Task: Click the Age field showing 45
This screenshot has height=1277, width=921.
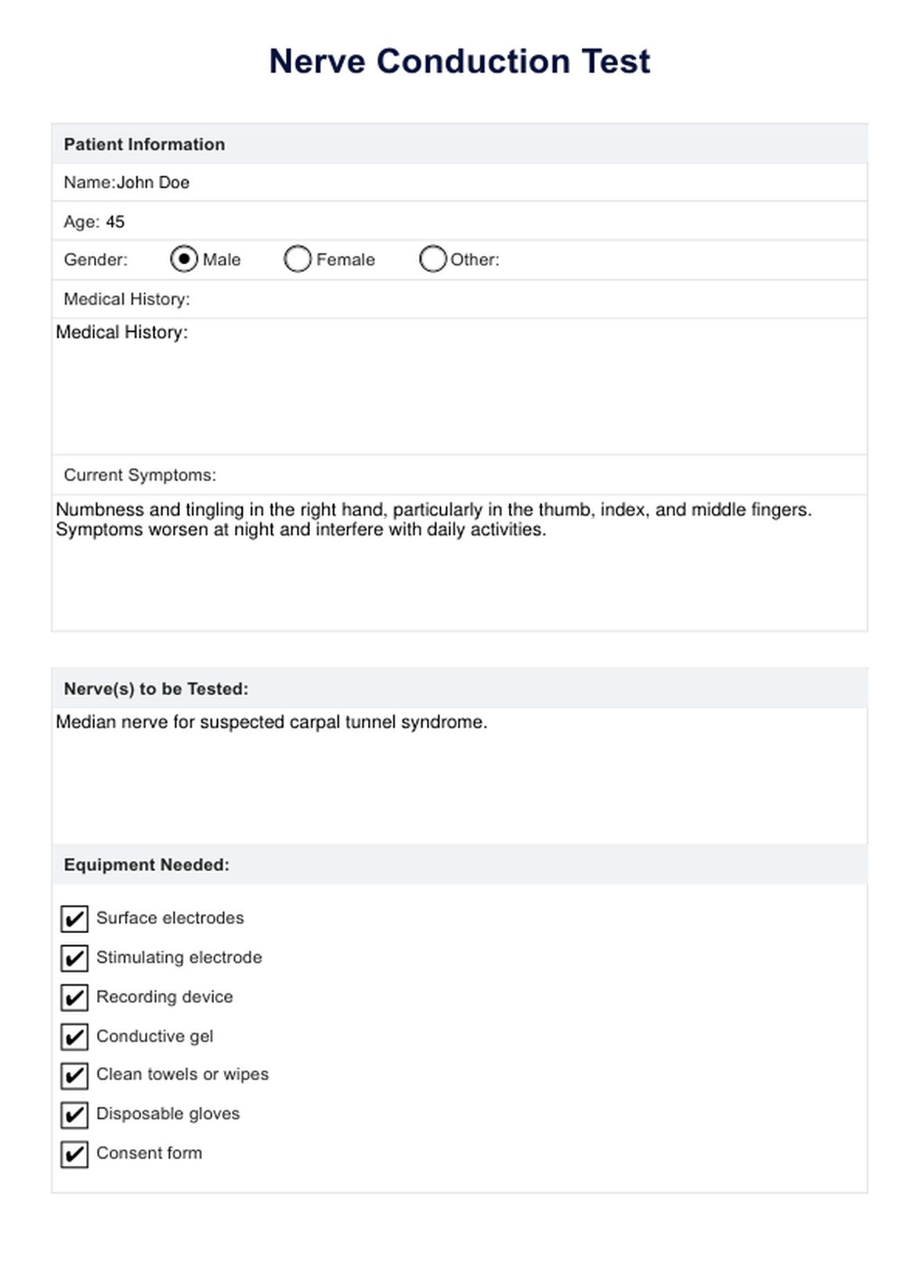Action: tap(115, 222)
